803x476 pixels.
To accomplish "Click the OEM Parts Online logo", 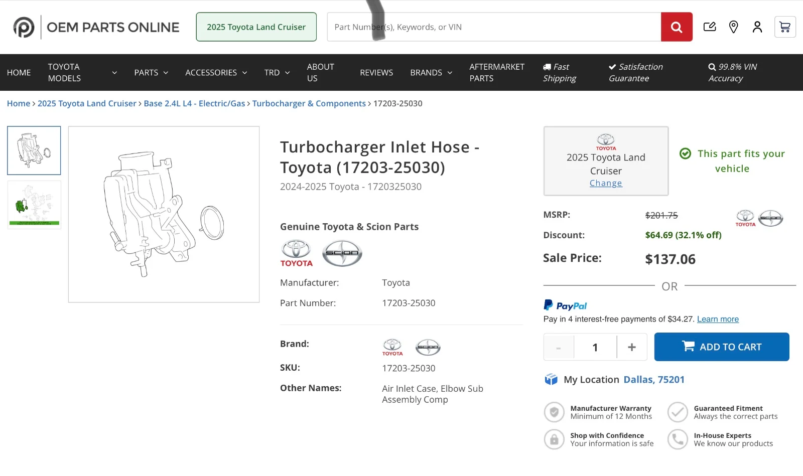I will [x=96, y=27].
